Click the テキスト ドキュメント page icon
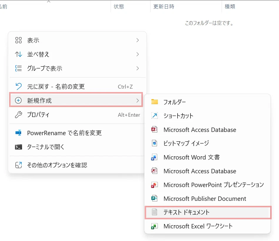 [x=154, y=212]
